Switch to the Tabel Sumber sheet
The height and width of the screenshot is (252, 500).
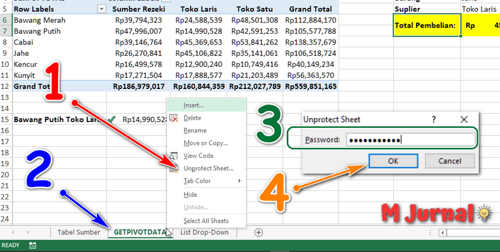(79, 233)
